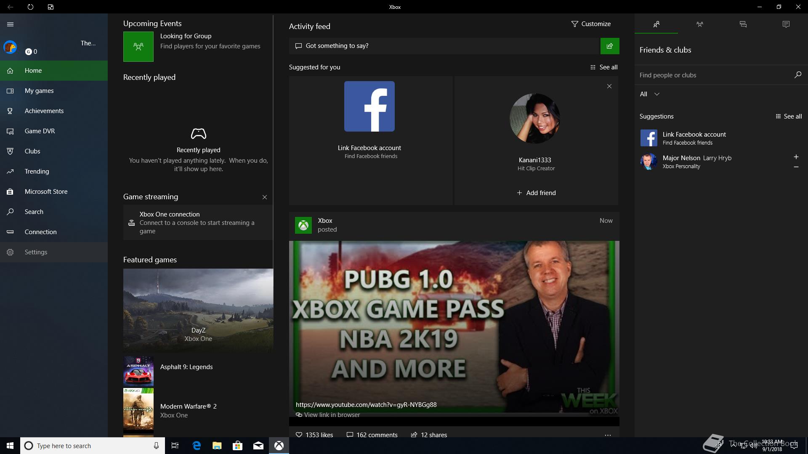The height and width of the screenshot is (454, 808).
Task: Open Major Nelson avatar
Action: coord(649,161)
